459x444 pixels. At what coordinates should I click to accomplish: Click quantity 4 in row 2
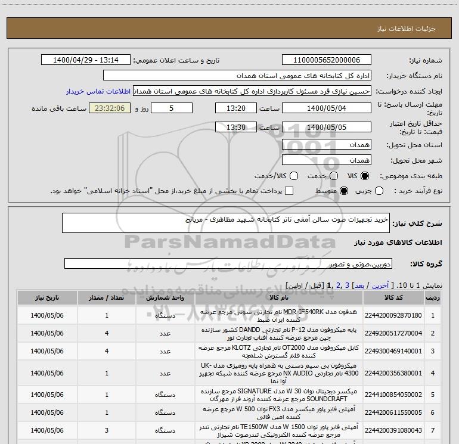(107, 333)
